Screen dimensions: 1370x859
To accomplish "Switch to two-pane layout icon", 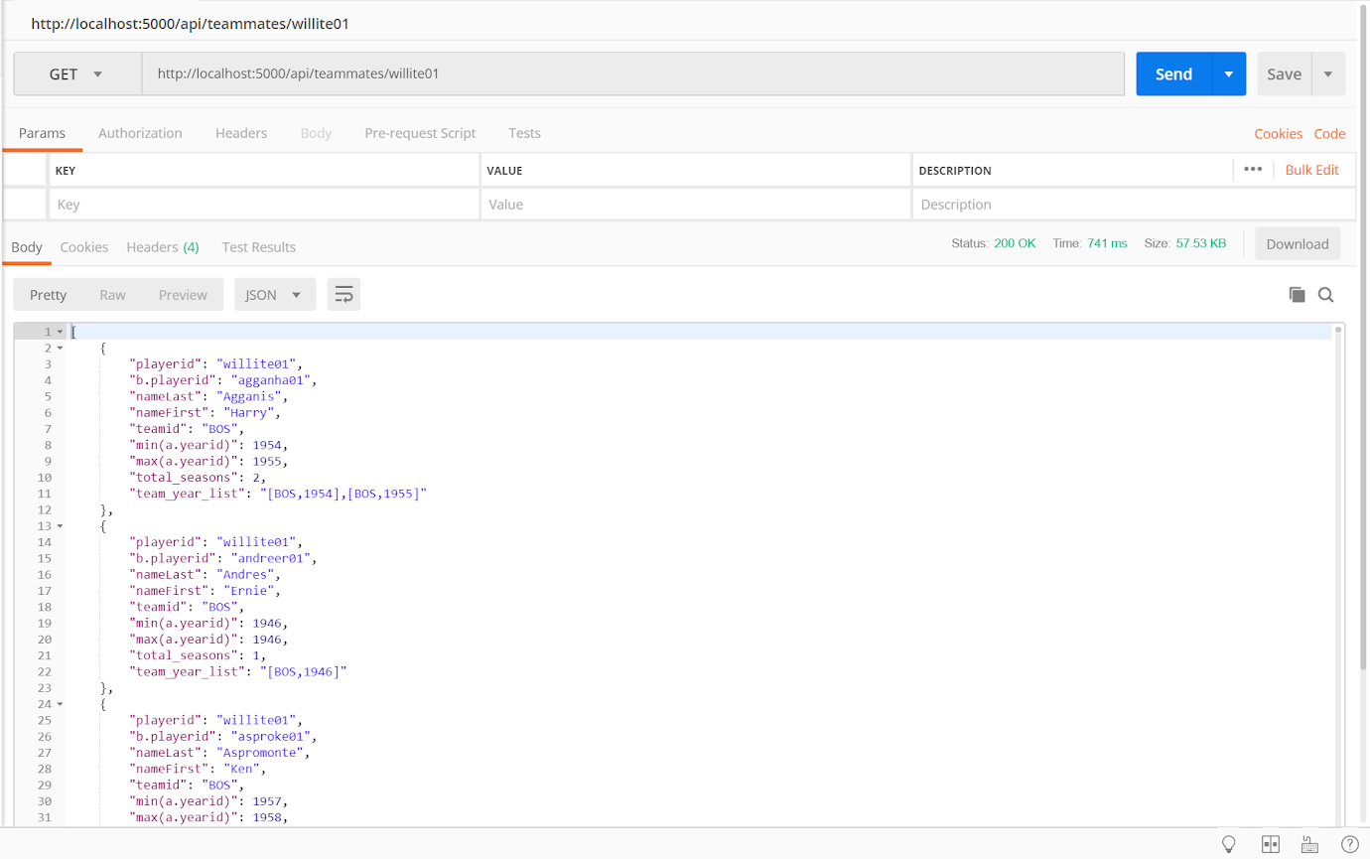I will click(1270, 844).
